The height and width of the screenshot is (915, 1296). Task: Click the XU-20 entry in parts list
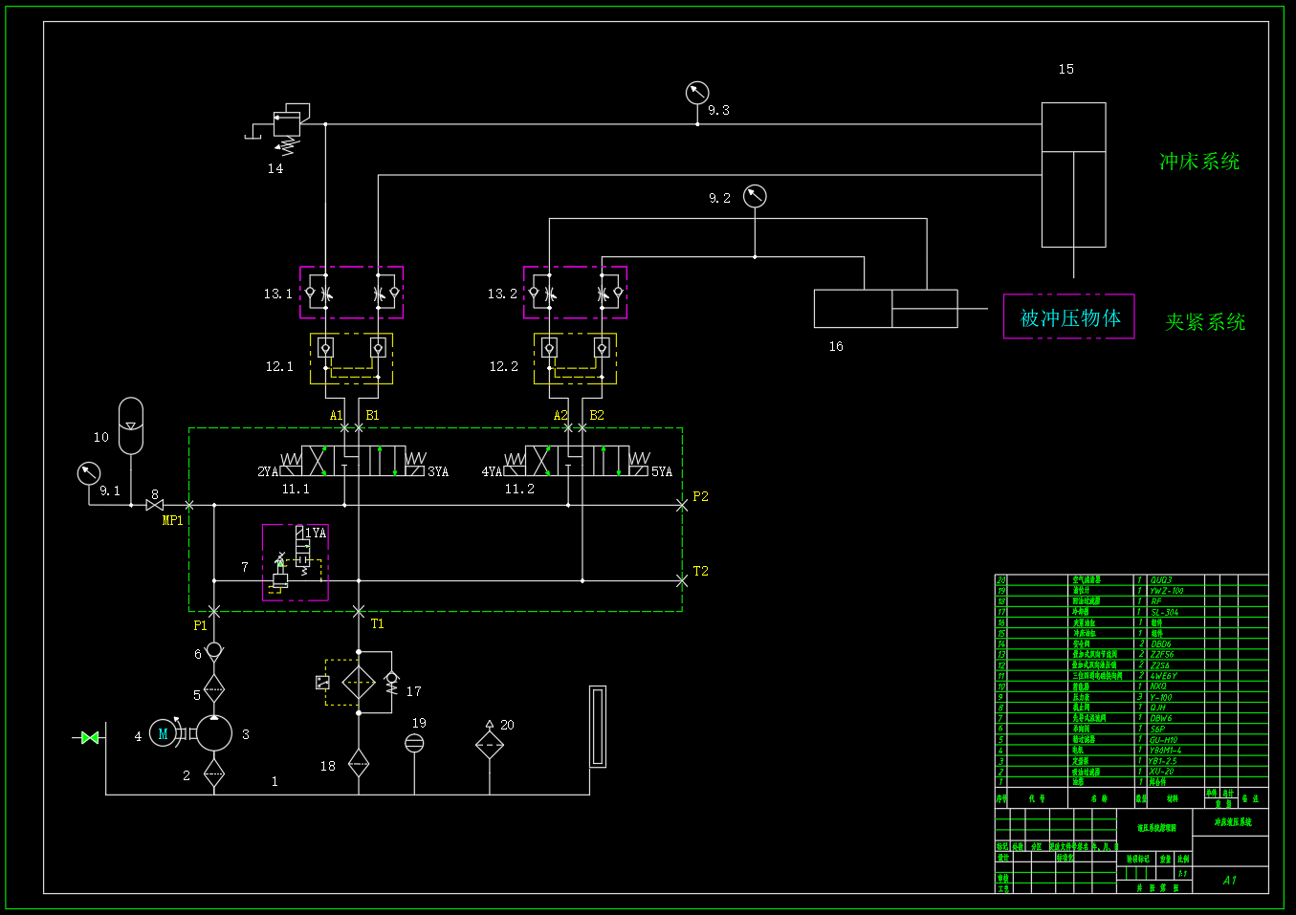pyautogui.click(x=1162, y=772)
